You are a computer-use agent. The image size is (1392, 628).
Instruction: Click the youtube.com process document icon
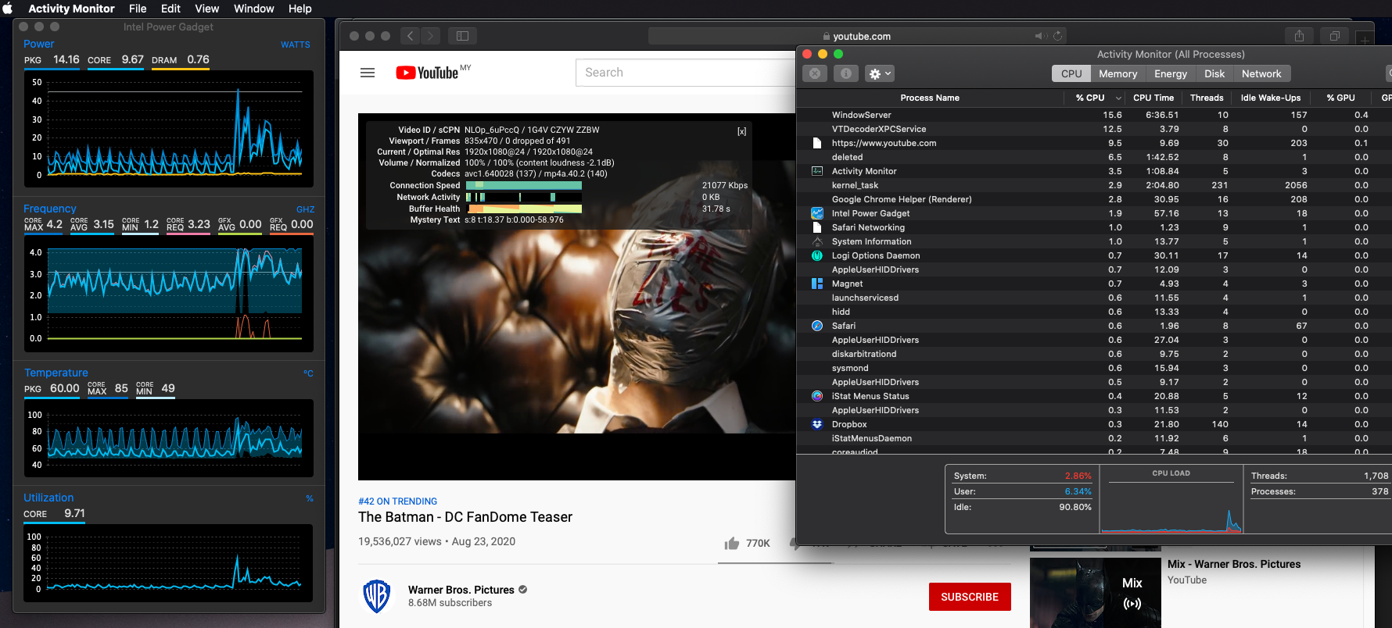(817, 143)
